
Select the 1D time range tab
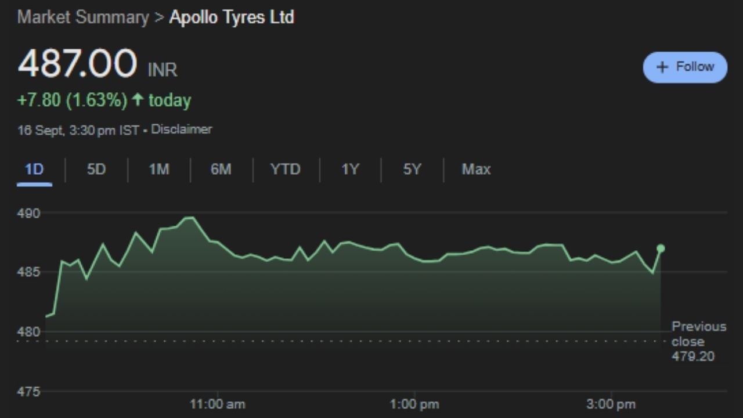pos(34,170)
